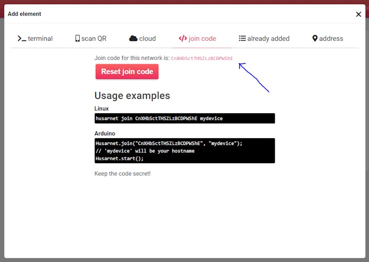The width and height of the screenshot is (369, 262).
Task: Click the Husarnet.start(); code line
Action: pyautogui.click(x=120, y=158)
